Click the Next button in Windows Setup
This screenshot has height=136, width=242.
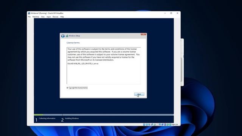click(139, 94)
